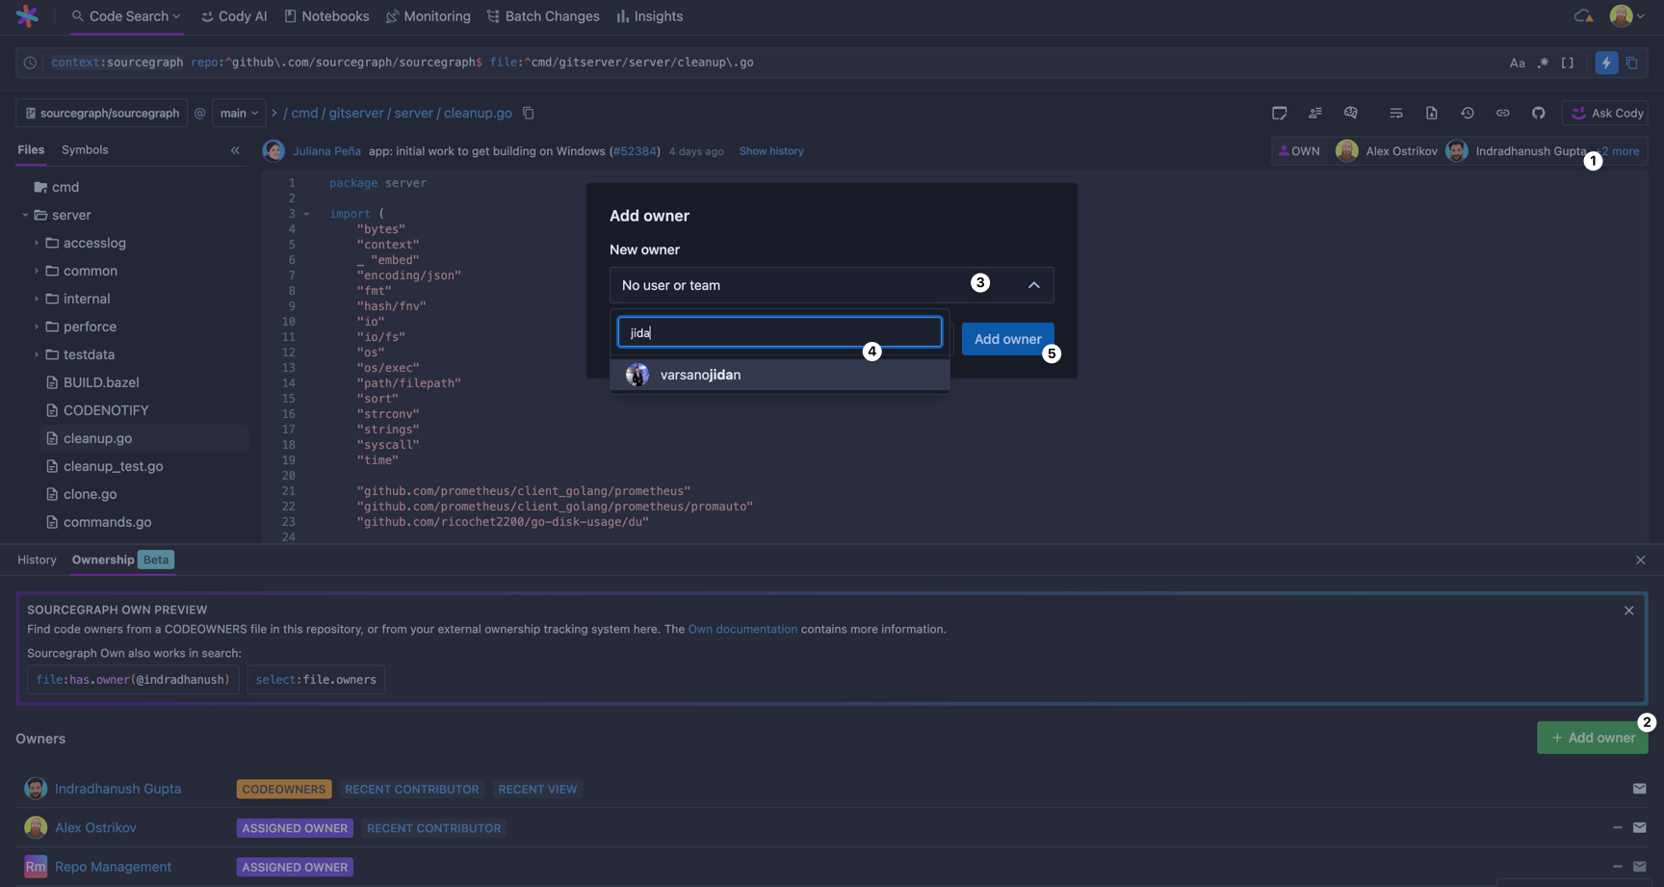Click the first file toolbar icon beside path
The image size is (1664, 887).
[x=1279, y=113]
